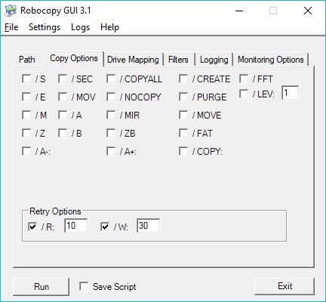Click the /R: retry count field
326x302 pixels.
[76, 226]
